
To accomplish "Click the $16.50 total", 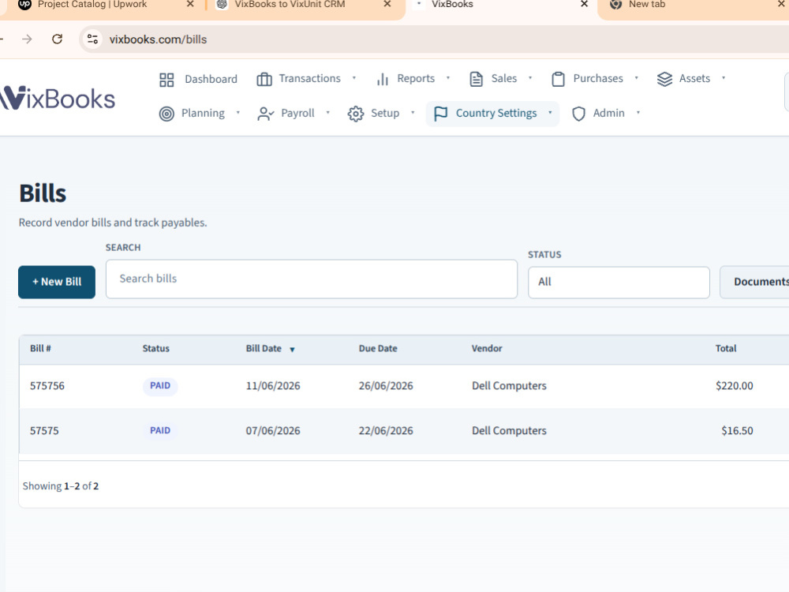I will coord(737,431).
